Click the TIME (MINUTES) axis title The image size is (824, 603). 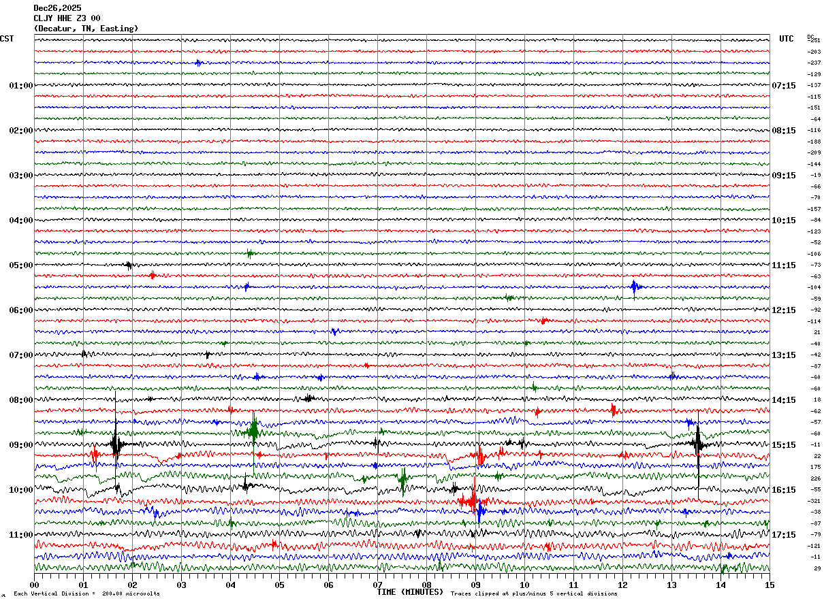pyautogui.click(x=410, y=592)
